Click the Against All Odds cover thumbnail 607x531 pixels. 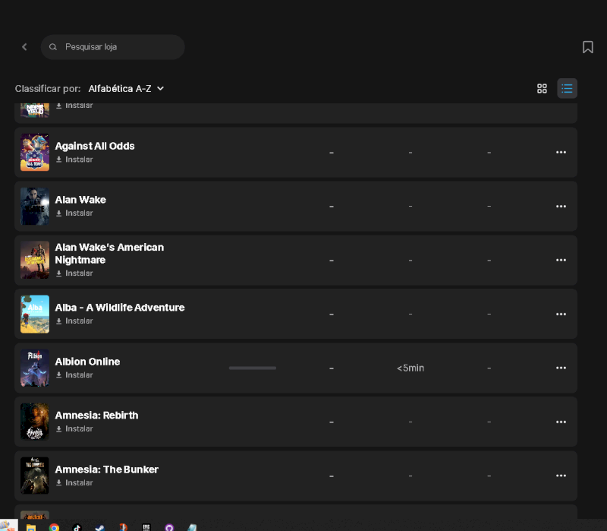click(35, 153)
